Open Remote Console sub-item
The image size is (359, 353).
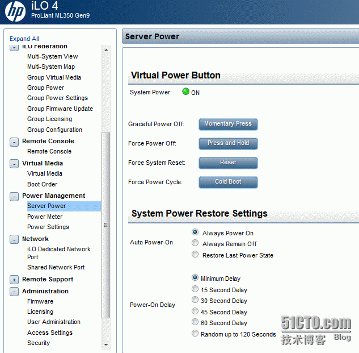click(x=49, y=151)
